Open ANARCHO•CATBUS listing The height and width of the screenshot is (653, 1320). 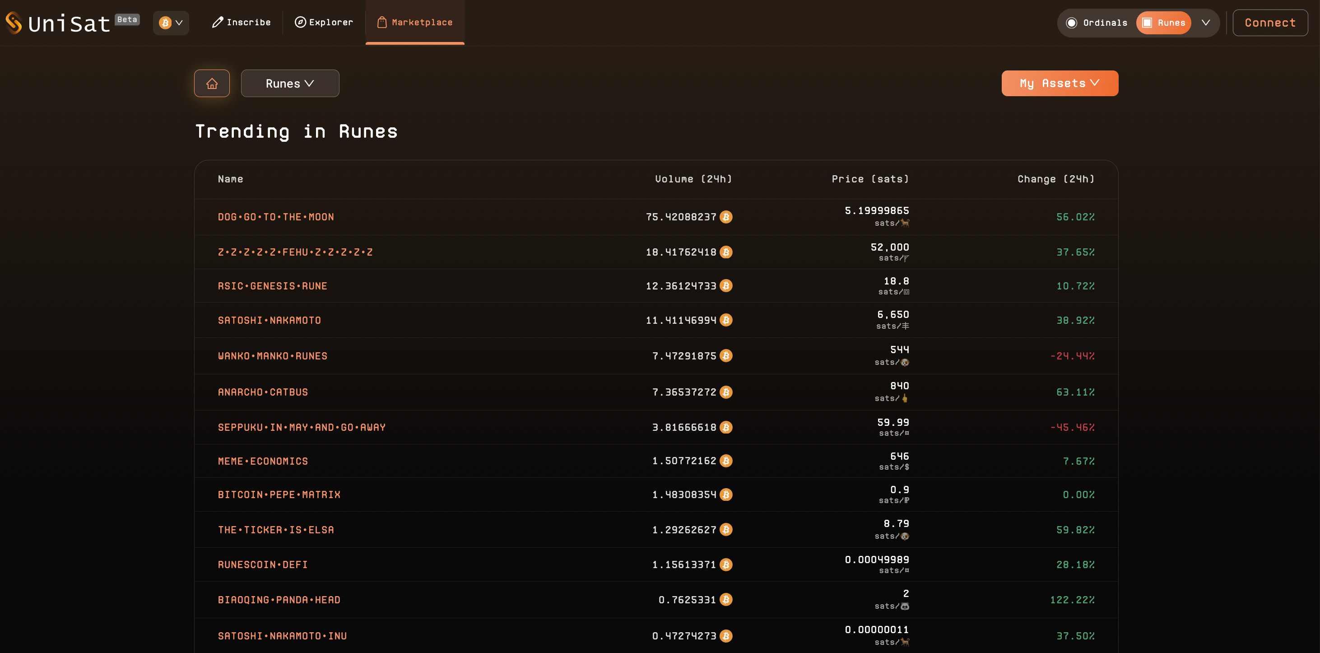pos(263,392)
